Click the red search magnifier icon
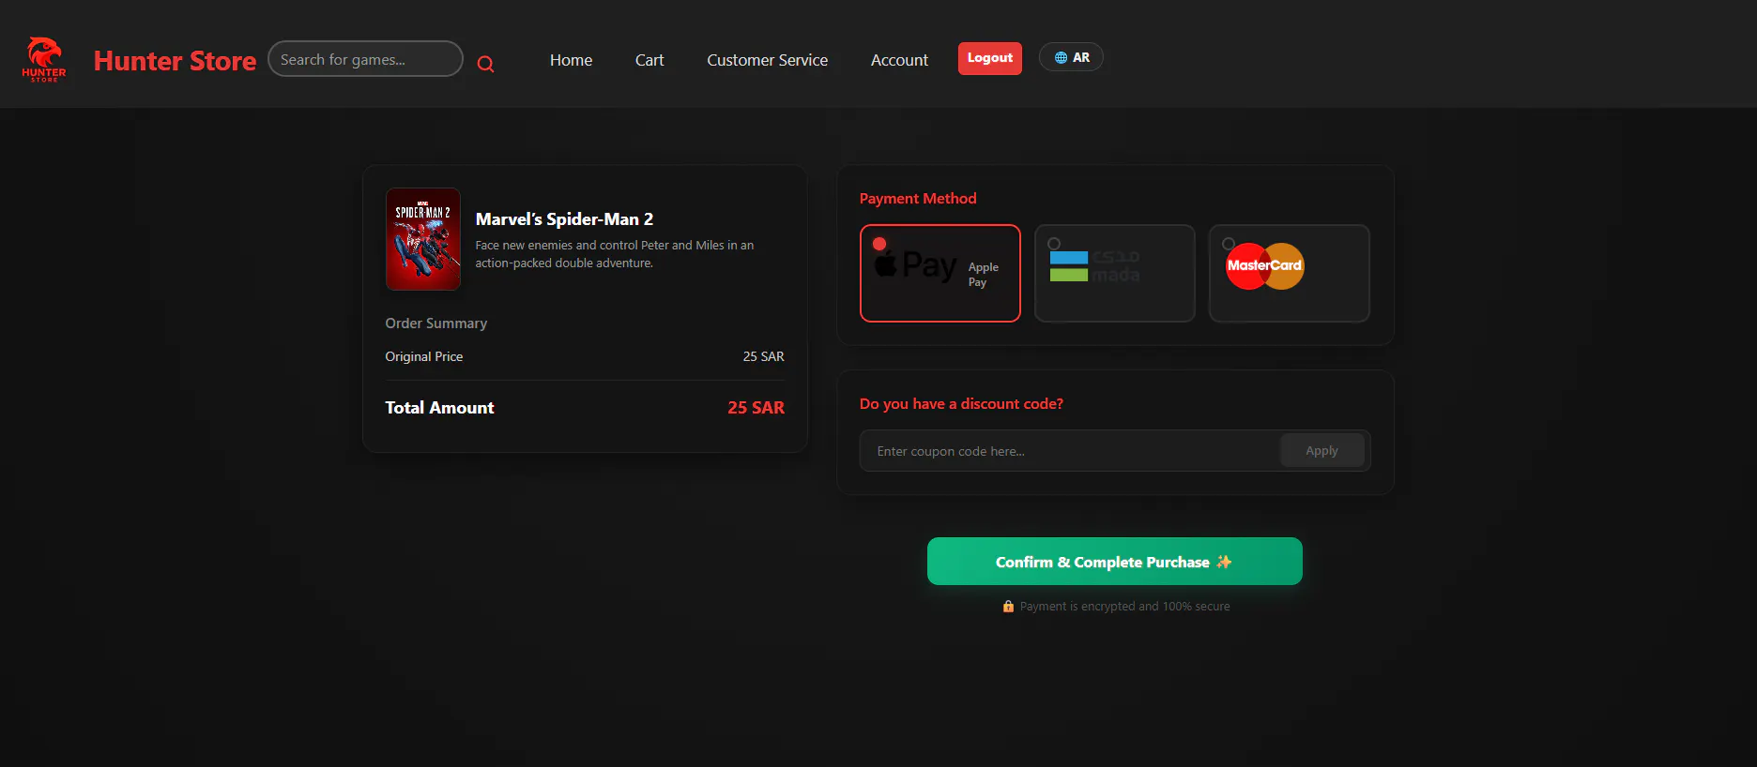The height and width of the screenshot is (767, 1757). [485, 64]
